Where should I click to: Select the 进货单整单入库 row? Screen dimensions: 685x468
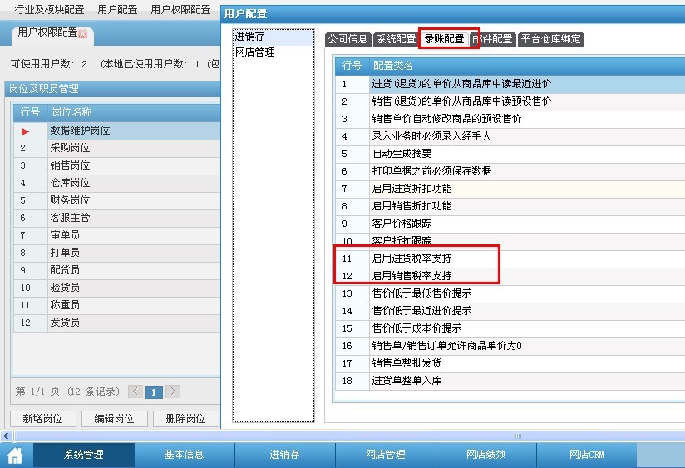pos(510,382)
